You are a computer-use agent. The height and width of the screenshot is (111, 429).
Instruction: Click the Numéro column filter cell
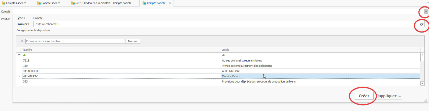[121, 55]
